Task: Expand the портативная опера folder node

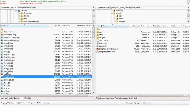Action: (x=19, y=21)
